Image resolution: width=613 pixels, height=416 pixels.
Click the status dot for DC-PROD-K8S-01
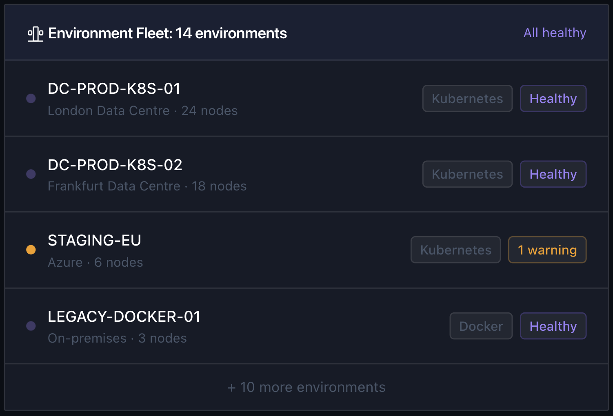31,98
